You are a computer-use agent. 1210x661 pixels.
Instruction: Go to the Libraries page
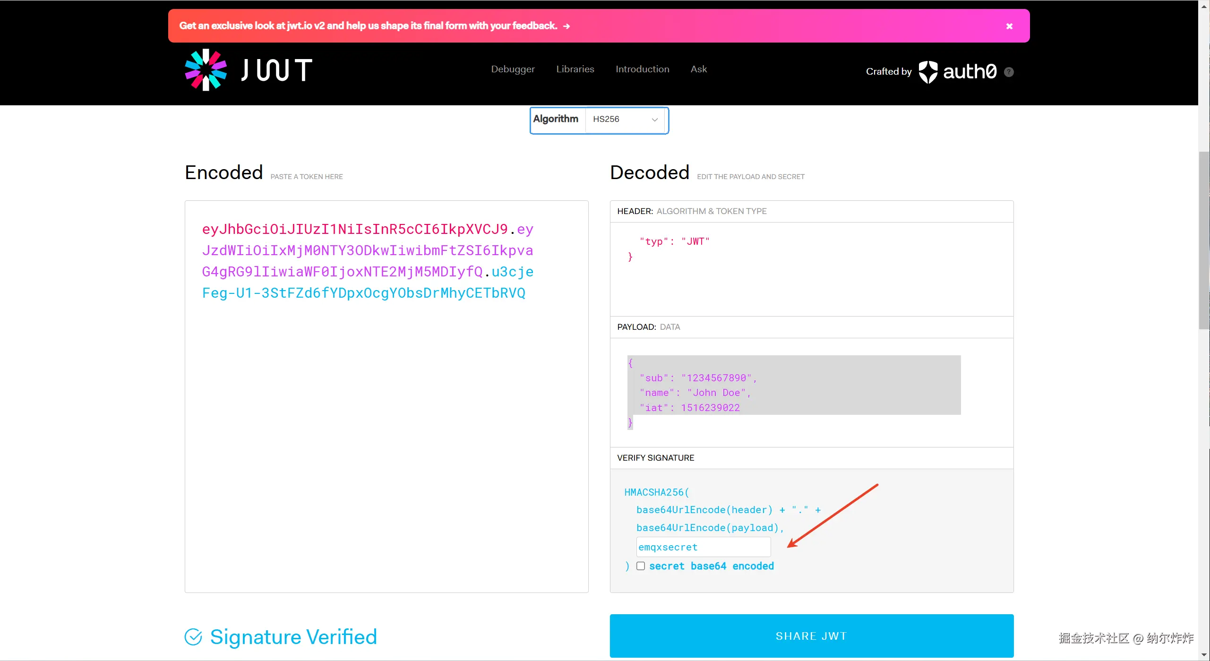pos(575,69)
